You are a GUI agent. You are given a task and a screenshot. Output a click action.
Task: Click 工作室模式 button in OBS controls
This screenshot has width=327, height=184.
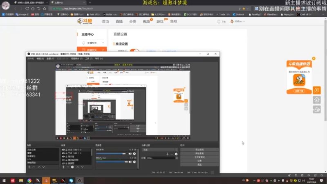(199, 157)
